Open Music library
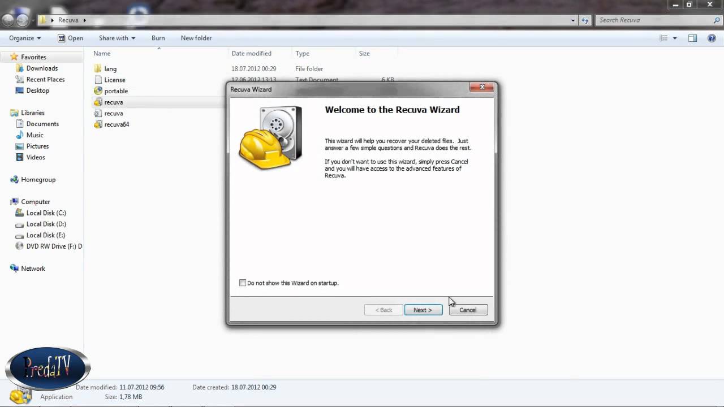Image resolution: width=724 pixels, height=407 pixels. (35, 135)
